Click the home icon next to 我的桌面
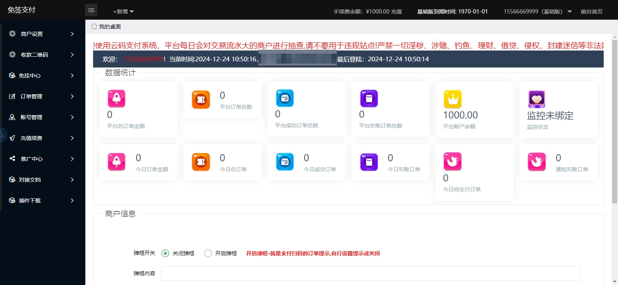This screenshot has width=618, height=285. pos(94,26)
